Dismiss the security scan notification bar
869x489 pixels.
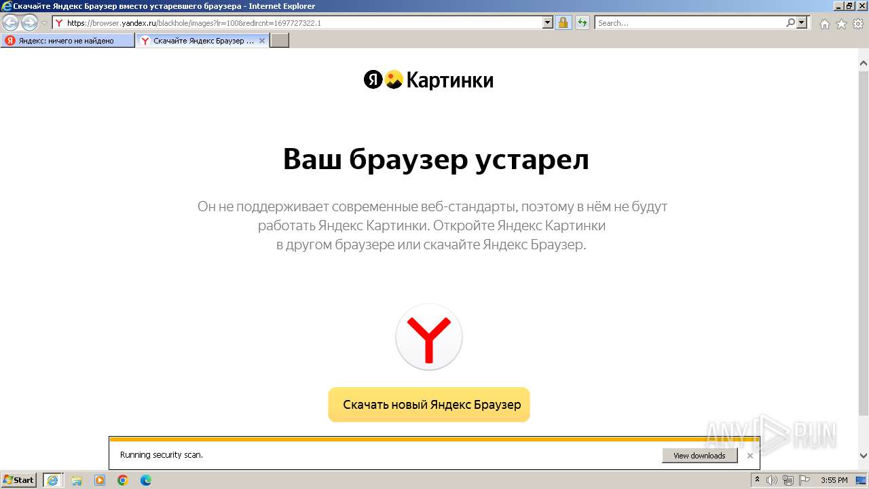[750, 456]
